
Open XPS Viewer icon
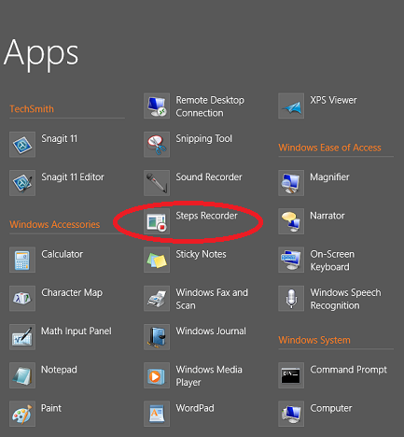click(291, 106)
